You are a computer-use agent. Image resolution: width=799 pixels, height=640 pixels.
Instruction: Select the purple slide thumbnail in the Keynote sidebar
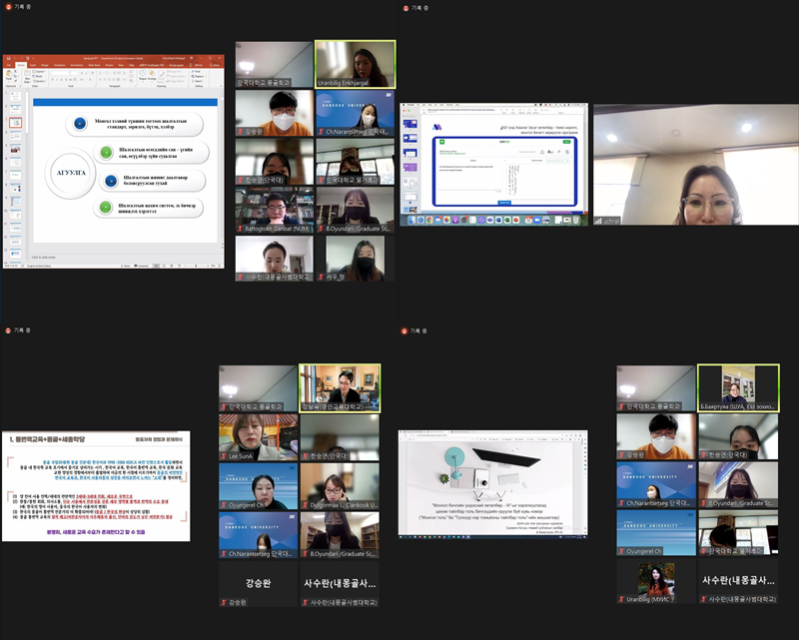click(x=410, y=167)
